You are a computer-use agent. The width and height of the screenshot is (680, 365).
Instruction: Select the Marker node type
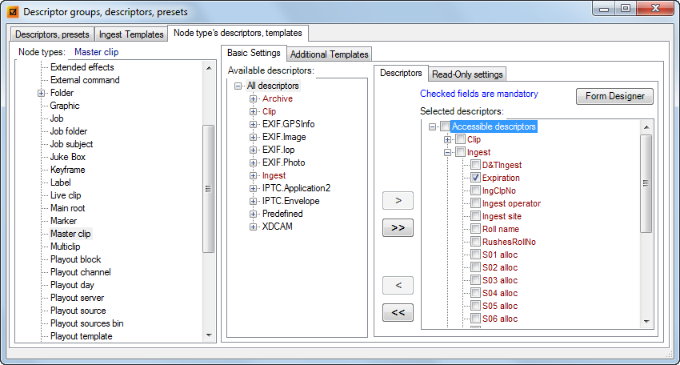(63, 221)
